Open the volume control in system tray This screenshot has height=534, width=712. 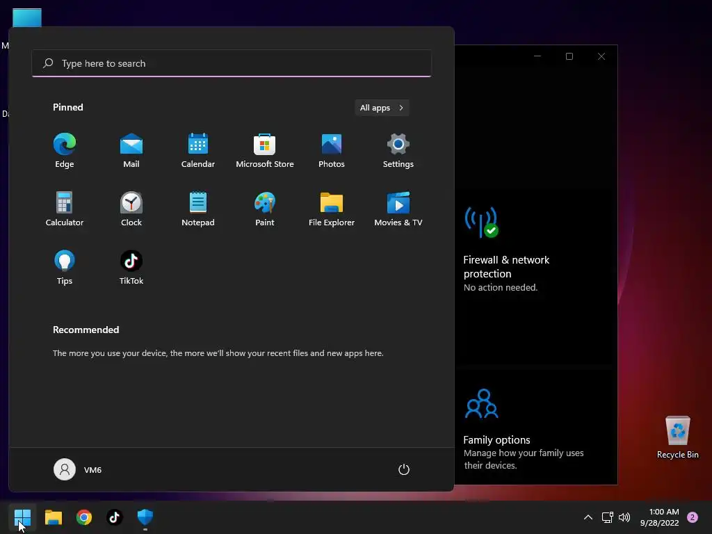(x=624, y=517)
